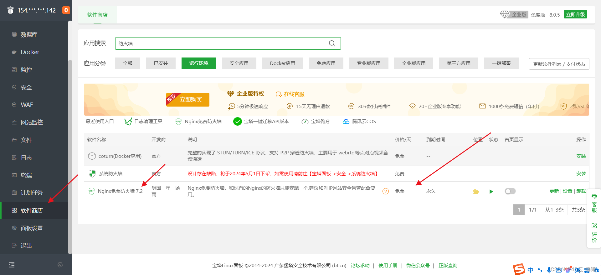This screenshot has height=275, width=601.
Task: Open the 评价 floating side button
Action: 594,233
